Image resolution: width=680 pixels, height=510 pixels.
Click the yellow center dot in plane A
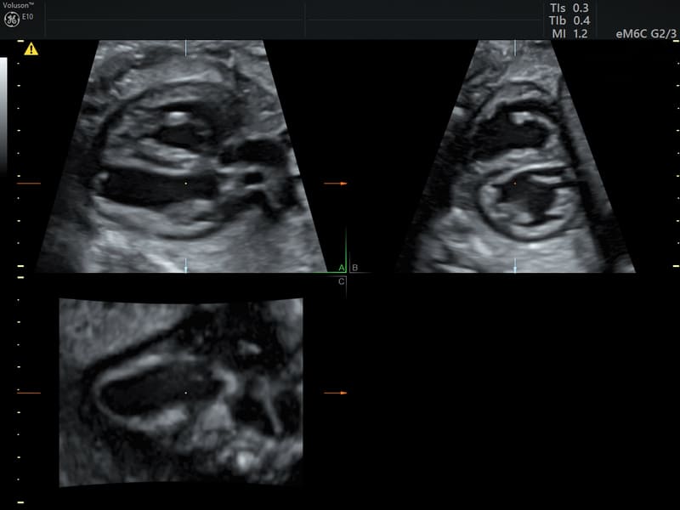click(185, 183)
